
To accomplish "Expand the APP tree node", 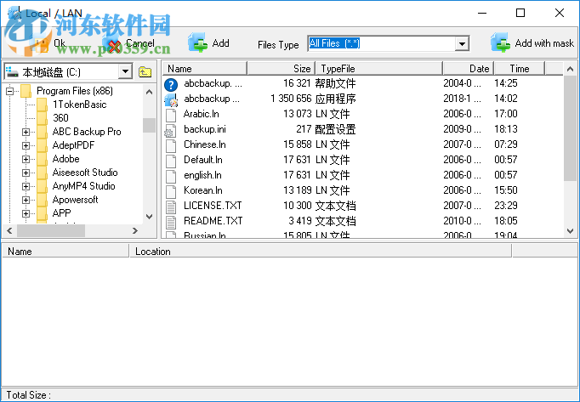I will pyautogui.click(x=26, y=214).
